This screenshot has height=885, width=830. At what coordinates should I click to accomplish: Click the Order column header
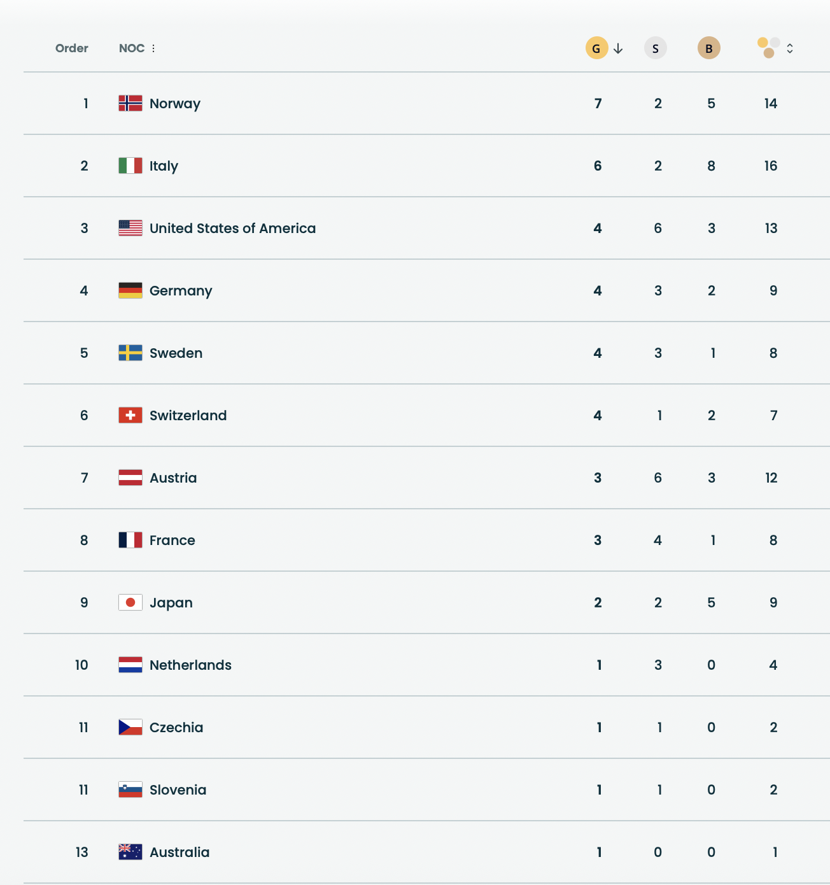coord(71,48)
